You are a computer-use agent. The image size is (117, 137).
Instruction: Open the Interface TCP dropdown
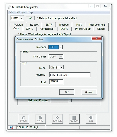[61, 47]
